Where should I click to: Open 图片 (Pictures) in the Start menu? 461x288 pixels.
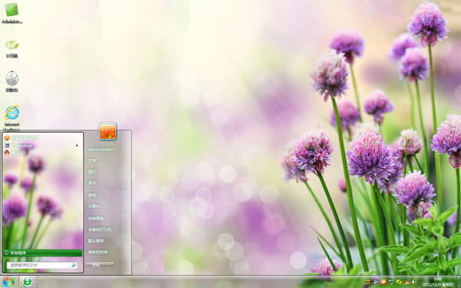(92, 171)
